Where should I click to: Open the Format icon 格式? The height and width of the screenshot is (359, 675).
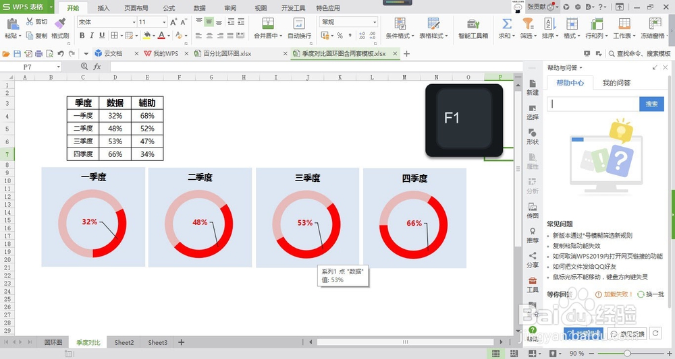572,23
